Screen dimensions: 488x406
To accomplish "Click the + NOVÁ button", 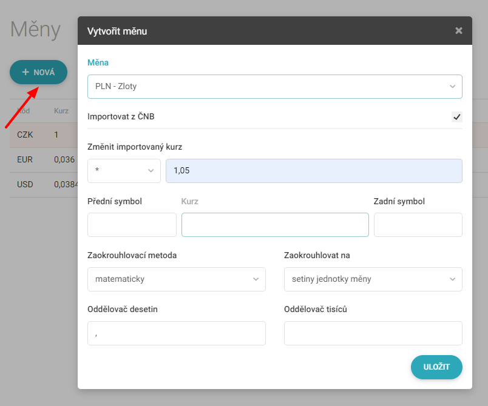I will [38, 72].
